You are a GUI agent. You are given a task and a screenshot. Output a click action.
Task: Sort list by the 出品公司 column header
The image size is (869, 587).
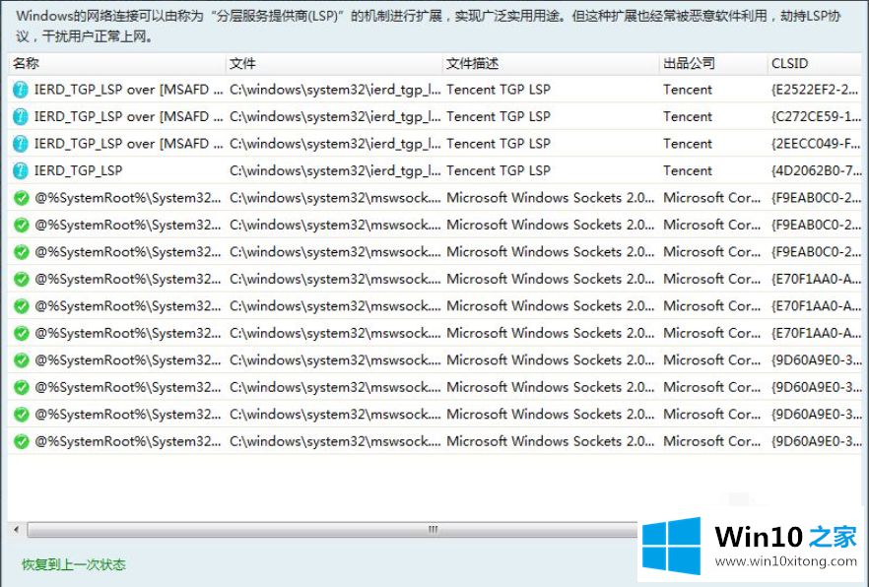pos(713,64)
